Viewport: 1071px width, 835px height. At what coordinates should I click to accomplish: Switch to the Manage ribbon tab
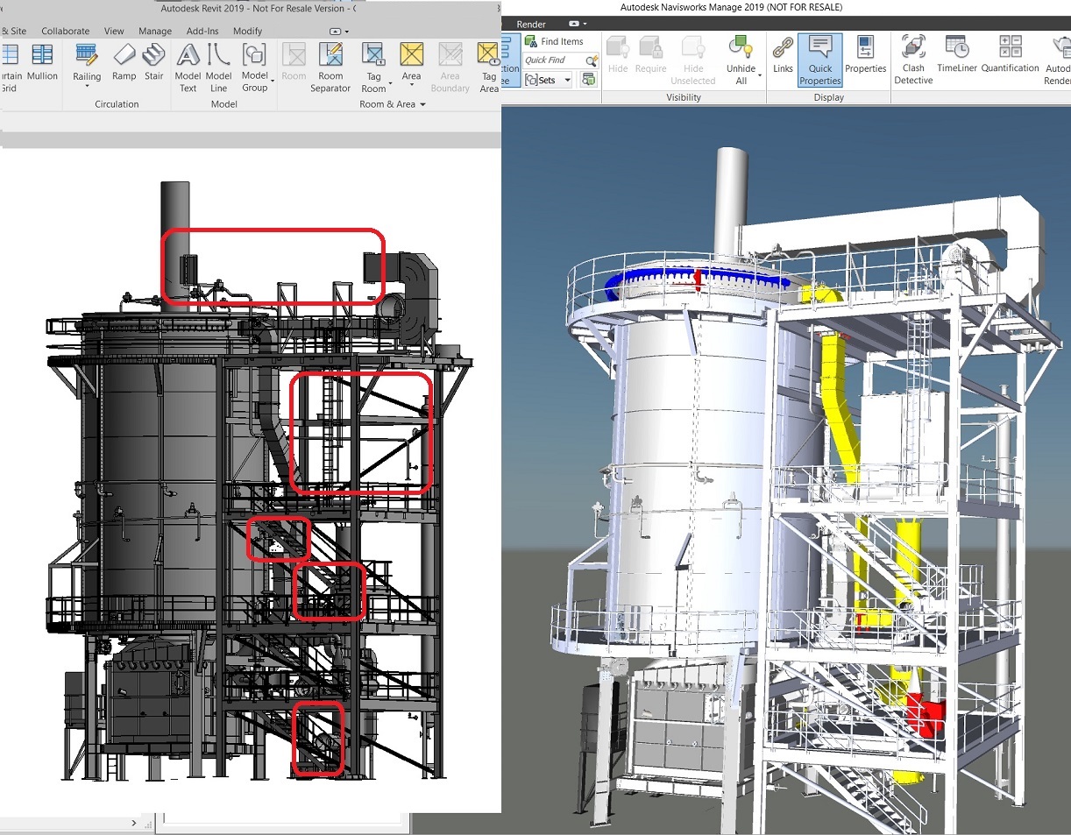pos(155,31)
